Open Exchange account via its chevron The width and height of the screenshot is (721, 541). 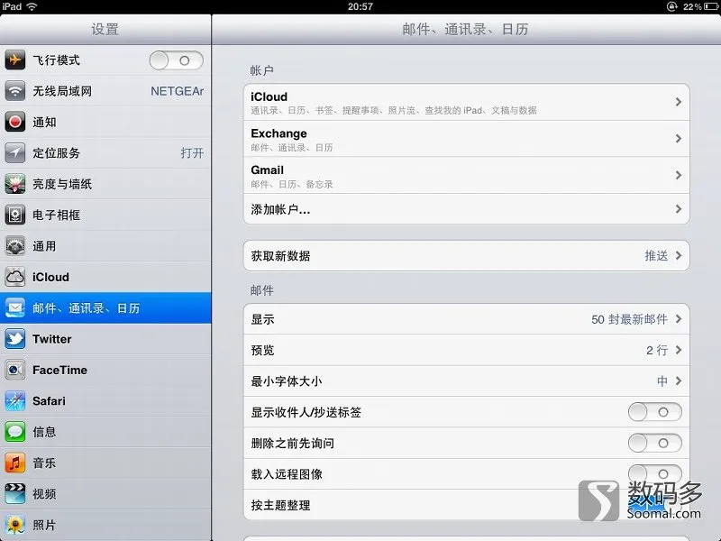679,139
